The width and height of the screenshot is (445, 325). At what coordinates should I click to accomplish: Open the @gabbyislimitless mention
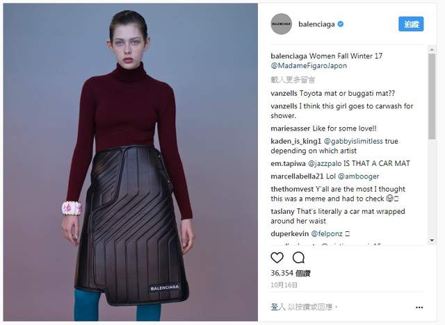pos(353,141)
